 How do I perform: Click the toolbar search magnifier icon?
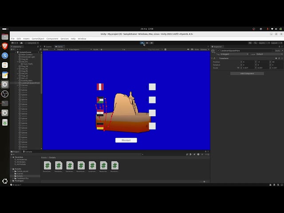pyautogui.click(x=255, y=43)
